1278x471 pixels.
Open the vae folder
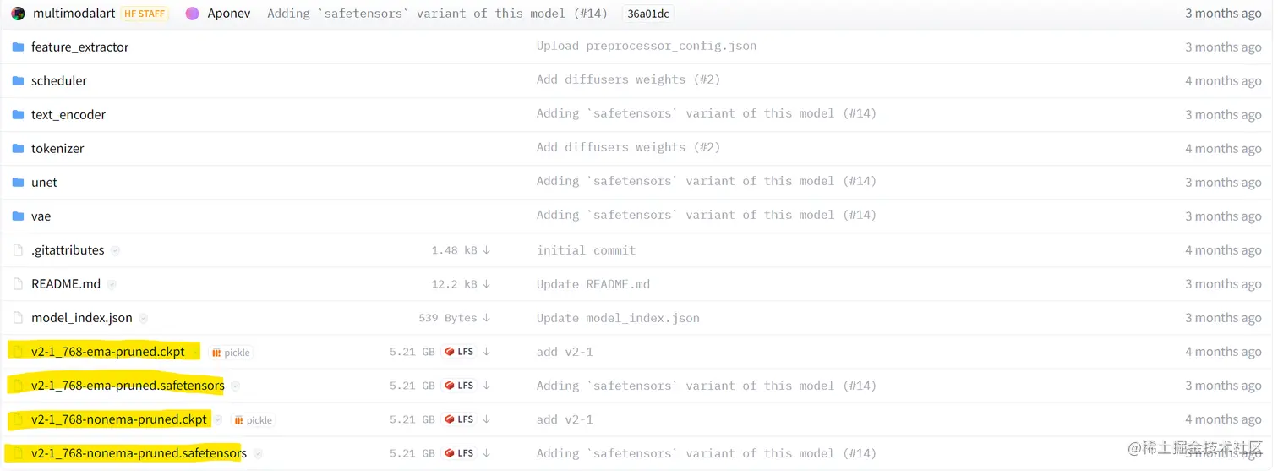click(x=41, y=216)
